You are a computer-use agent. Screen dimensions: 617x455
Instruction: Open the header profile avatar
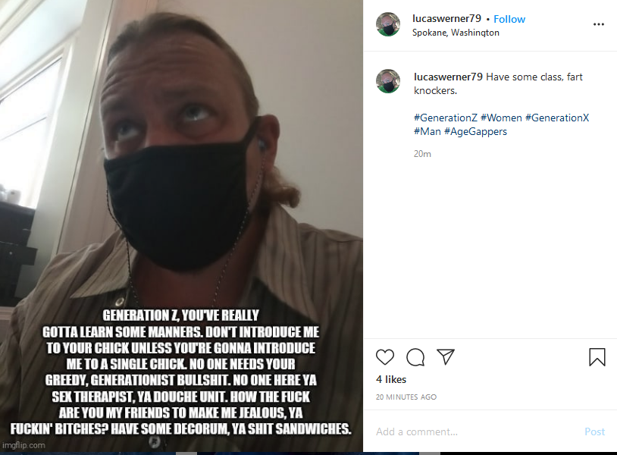click(388, 24)
